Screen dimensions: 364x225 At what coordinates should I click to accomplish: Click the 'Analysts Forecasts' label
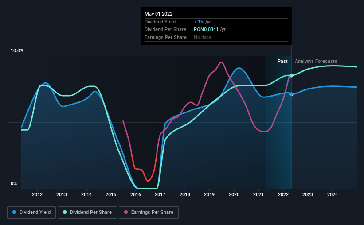coord(316,61)
